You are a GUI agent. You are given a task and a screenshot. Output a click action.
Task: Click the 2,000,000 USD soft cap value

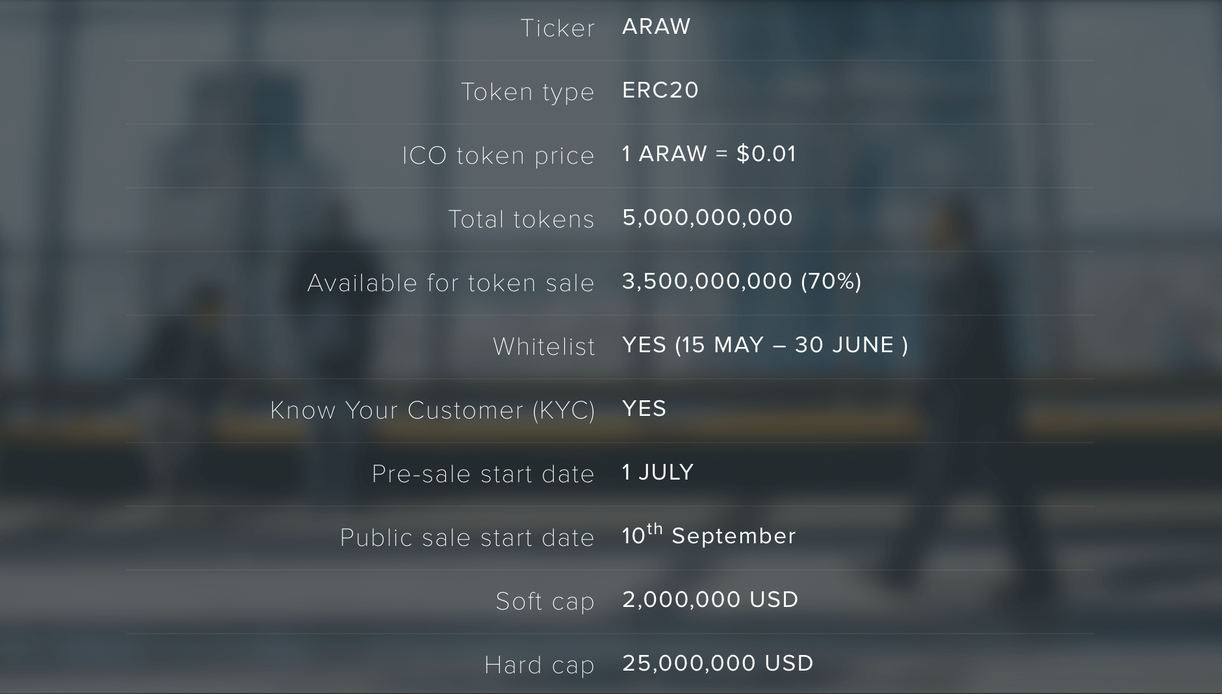tap(710, 600)
